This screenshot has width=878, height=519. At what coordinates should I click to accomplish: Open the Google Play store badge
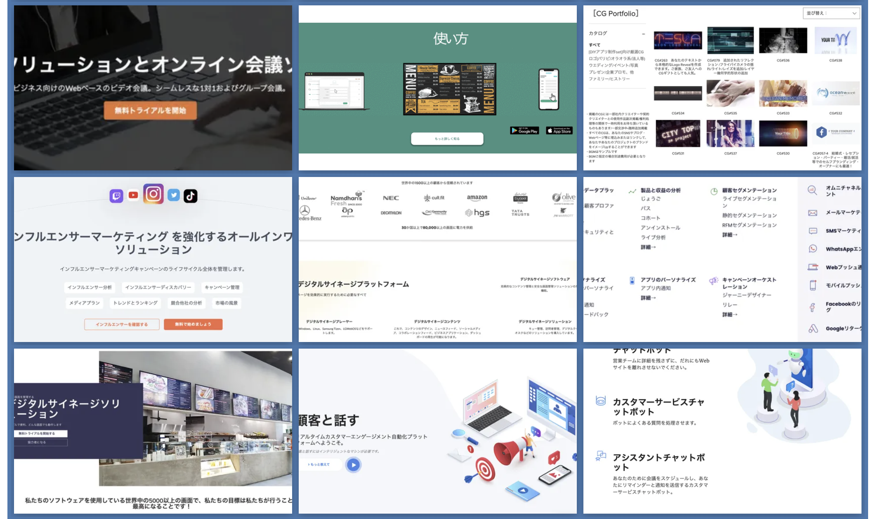(x=524, y=131)
